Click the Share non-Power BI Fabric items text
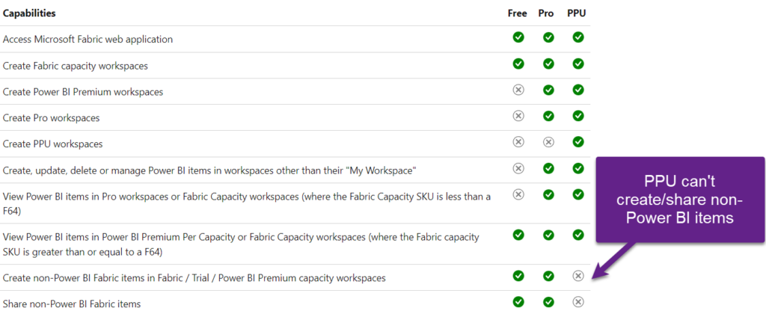This screenshot has width=766, height=314. tap(72, 304)
